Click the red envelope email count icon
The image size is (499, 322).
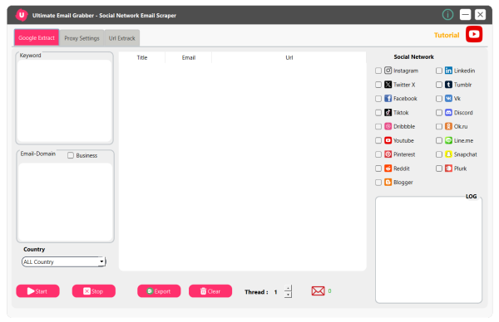pos(318,291)
